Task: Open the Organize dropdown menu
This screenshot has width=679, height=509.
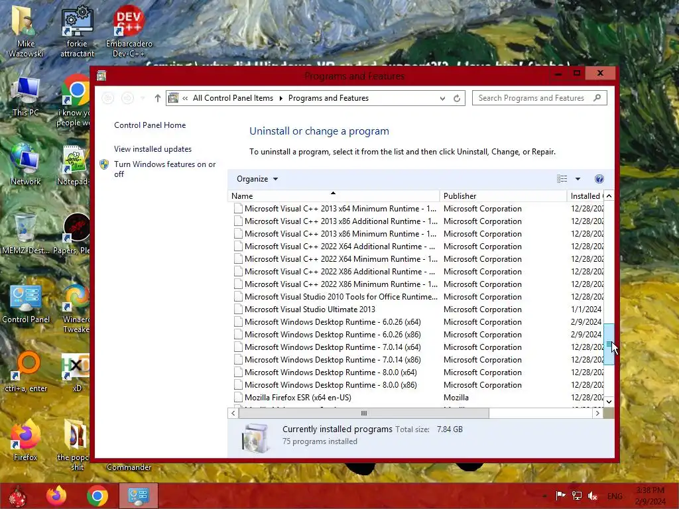Action: pos(257,179)
